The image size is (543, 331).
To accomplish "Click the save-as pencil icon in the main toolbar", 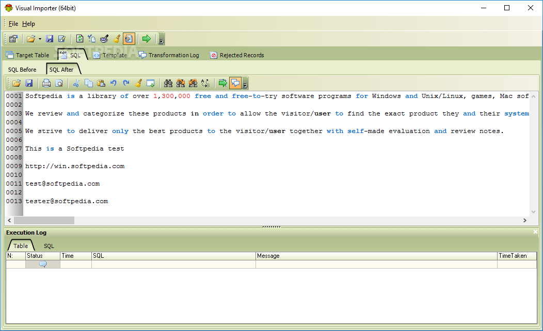I will point(62,39).
